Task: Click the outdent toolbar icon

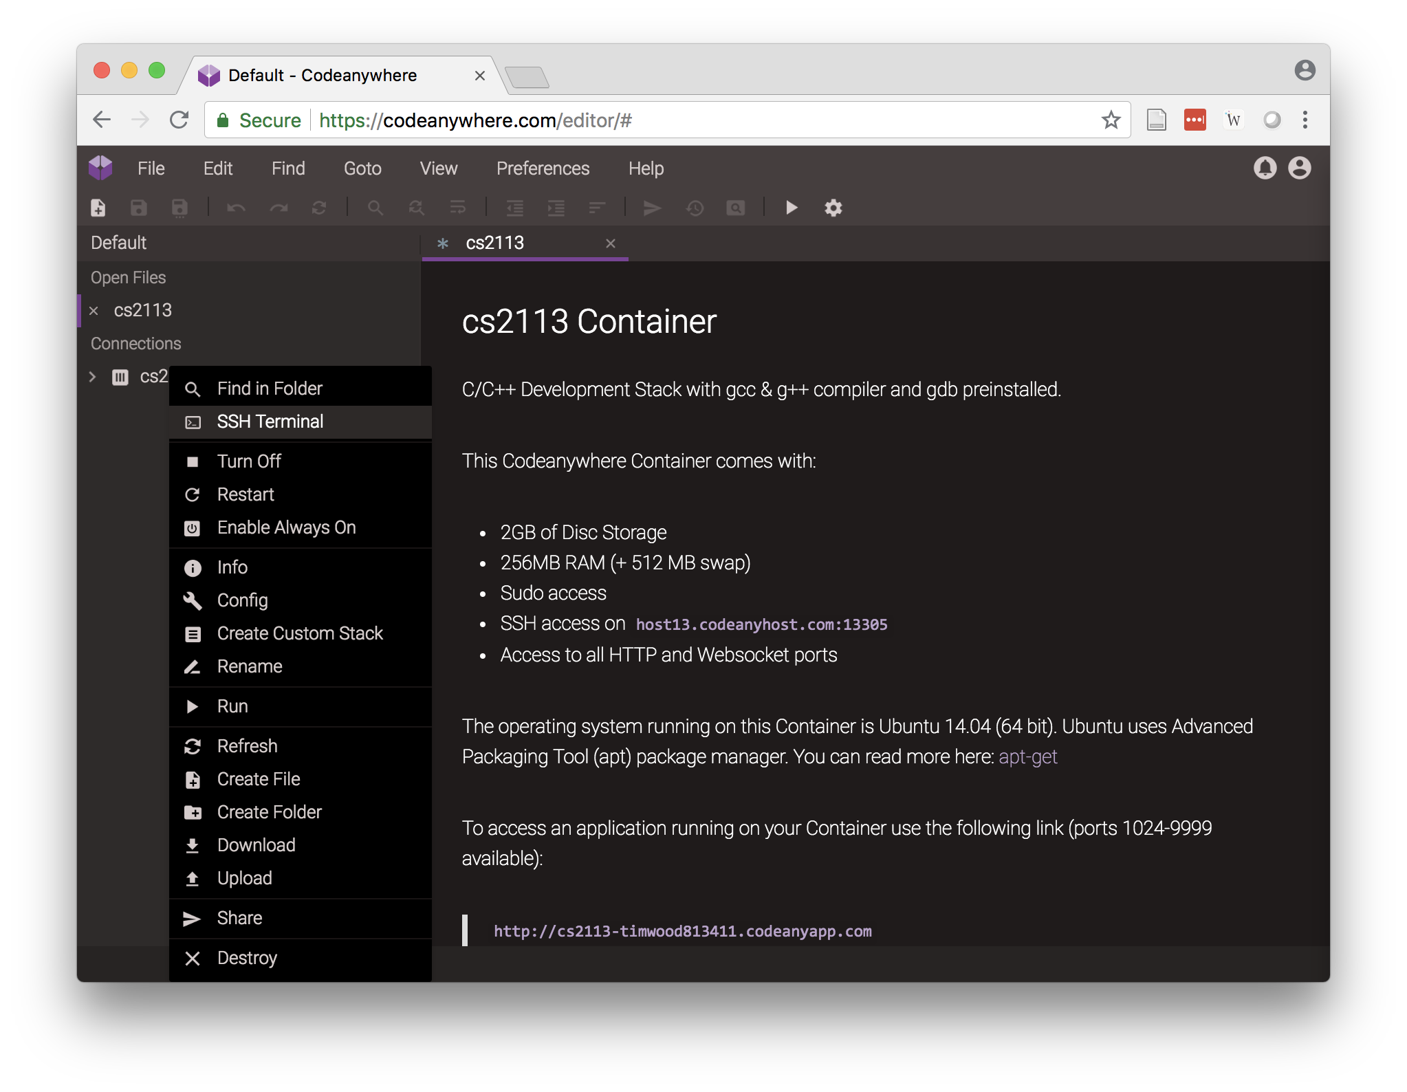Action: [514, 208]
